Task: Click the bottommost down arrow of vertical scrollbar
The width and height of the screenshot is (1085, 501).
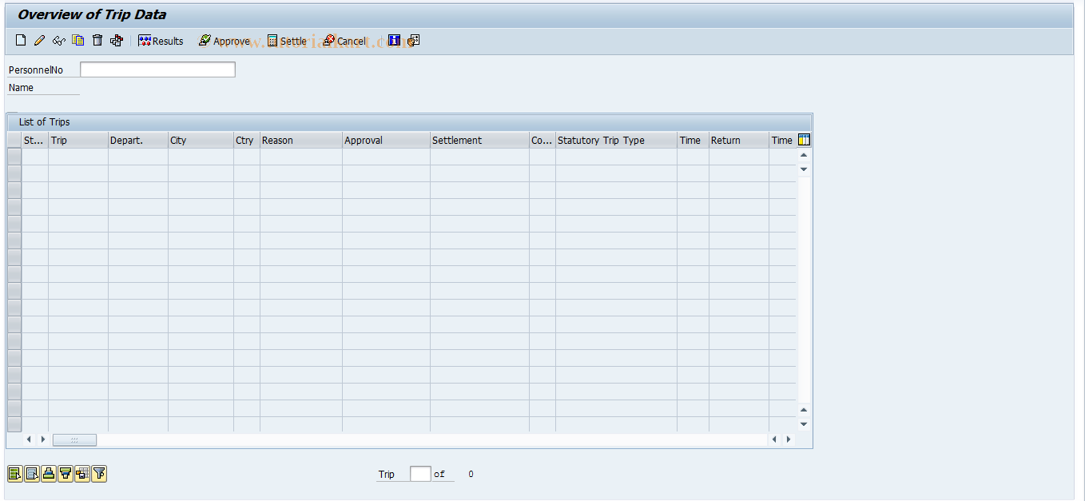Action: tap(804, 424)
